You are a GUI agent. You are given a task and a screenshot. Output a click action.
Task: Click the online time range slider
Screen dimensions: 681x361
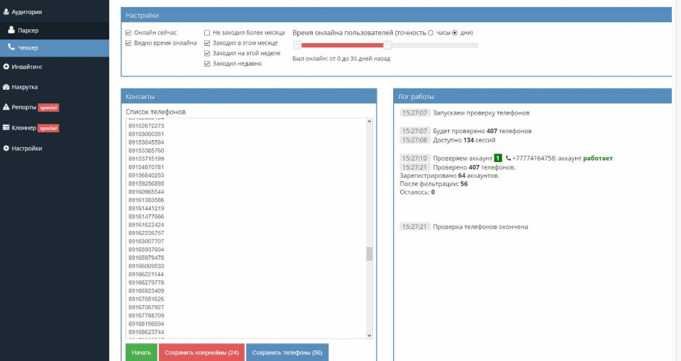385,45
